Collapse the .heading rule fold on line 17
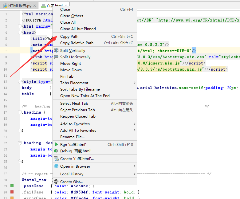The height and width of the screenshot is (199, 240). click(20, 112)
